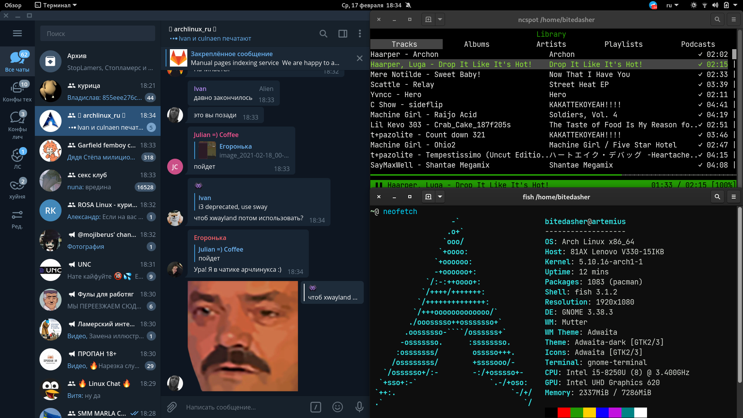743x418 pixels.
Task: Switch to the Albums tab in ncspot
Action: 477,44
